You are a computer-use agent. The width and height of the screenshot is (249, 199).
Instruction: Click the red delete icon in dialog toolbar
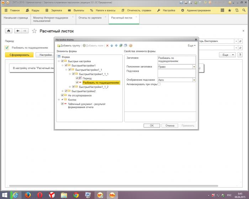107,46
